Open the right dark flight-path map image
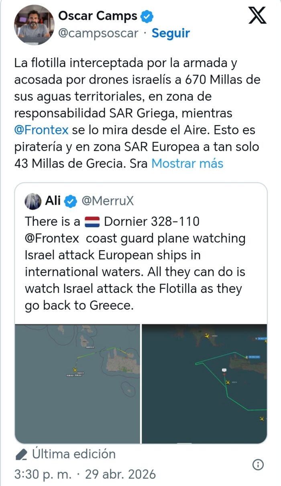This screenshot has height=486, width=281. pyautogui.click(x=204, y=383)
